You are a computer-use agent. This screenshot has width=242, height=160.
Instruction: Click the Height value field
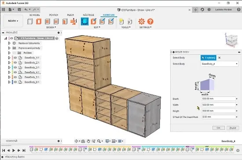(x=218, y=111)
